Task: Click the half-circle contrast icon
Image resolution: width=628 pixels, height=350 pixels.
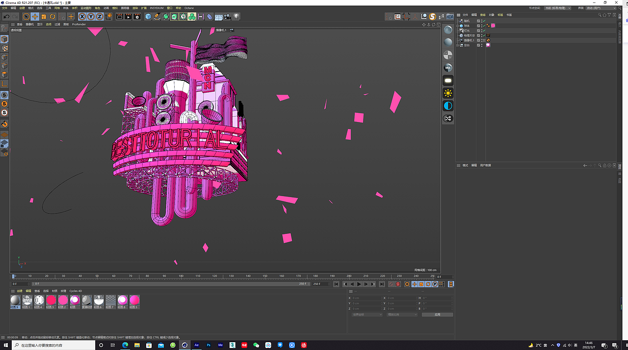Action: point(448,105)
